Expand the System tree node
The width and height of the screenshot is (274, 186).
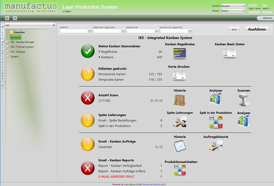coord(8,57)
